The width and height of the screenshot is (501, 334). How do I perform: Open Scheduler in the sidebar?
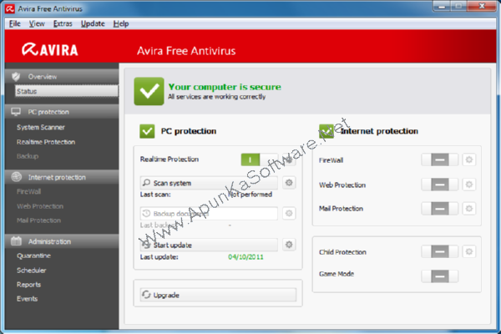tap(32, 270)
